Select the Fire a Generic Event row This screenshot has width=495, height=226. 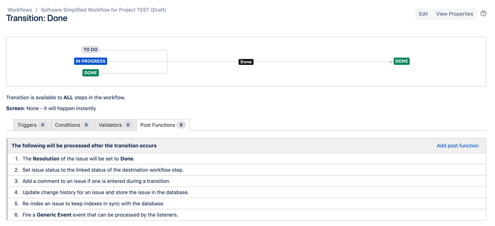tap(247, 215)
